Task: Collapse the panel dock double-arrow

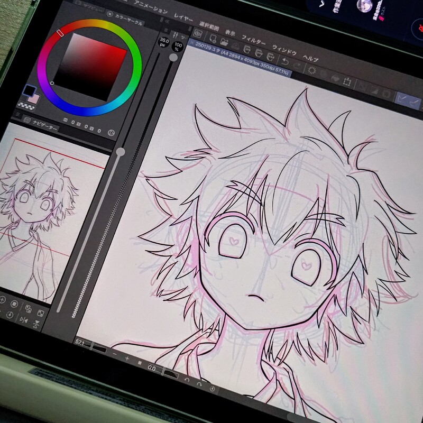Action: (x=167, y=21)
